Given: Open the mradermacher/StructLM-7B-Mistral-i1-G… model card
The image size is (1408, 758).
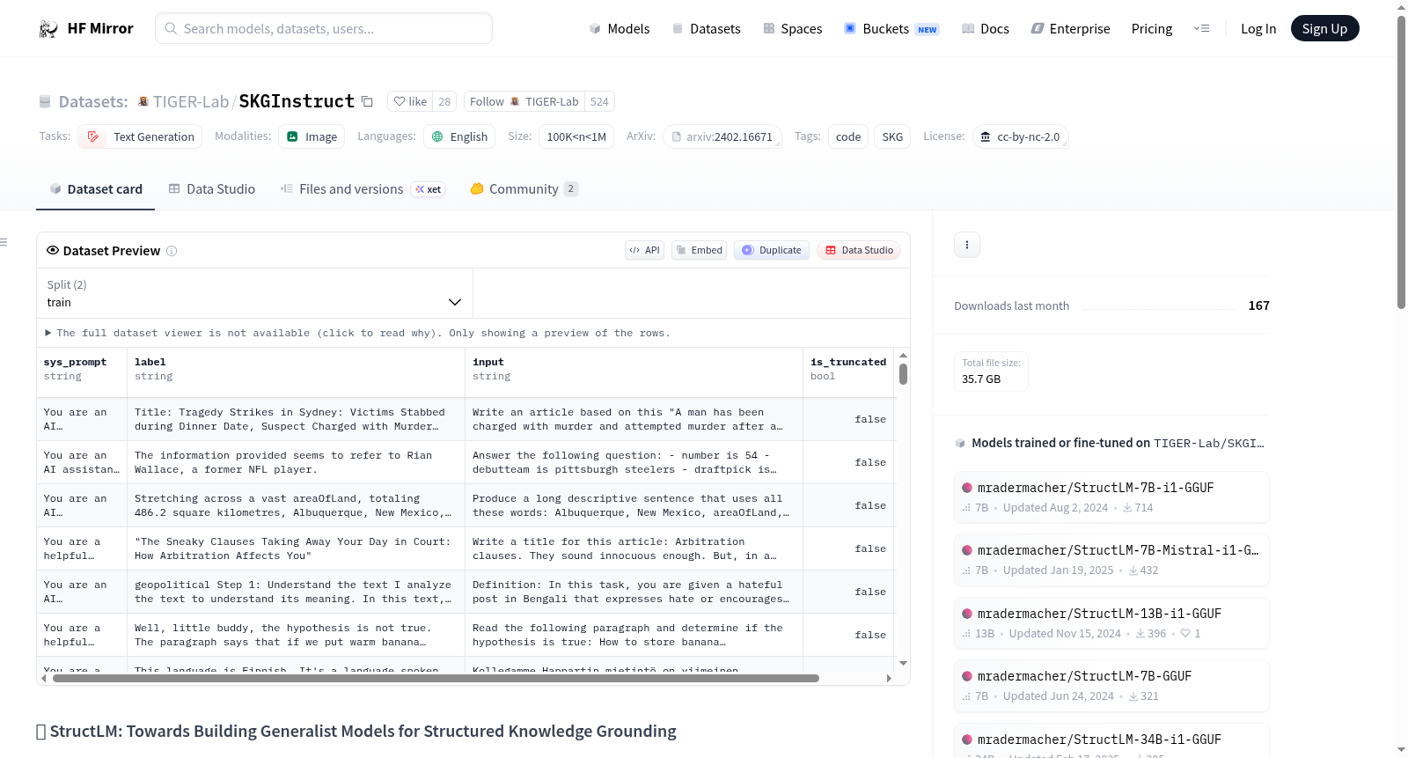Looking at the screenshot, I should pos(1111,560).
